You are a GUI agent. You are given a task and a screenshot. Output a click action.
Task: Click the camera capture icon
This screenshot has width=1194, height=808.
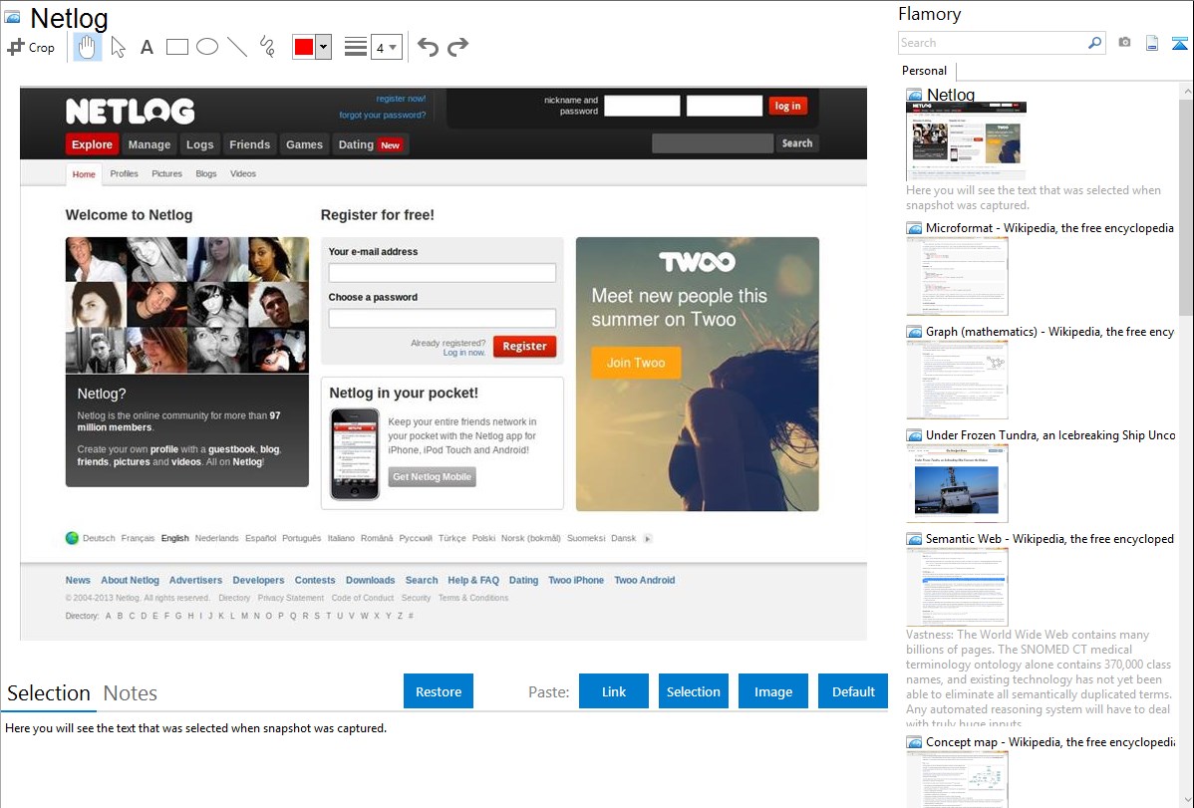pos(1124,43)
